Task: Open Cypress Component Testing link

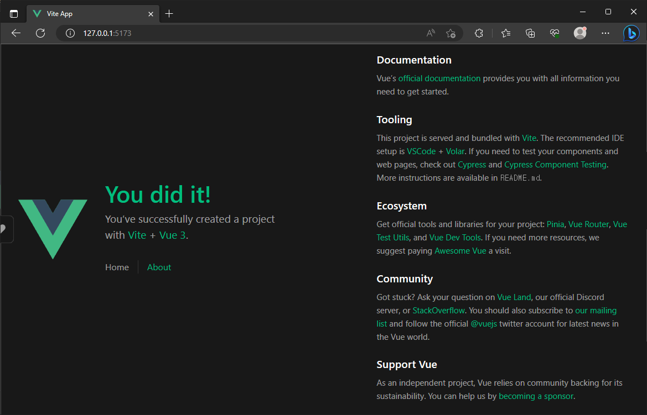Action: [x=555, y=165]
